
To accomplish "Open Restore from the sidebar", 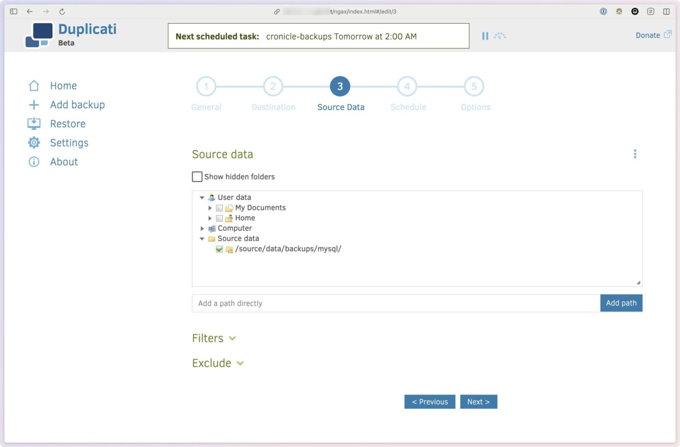I will tap(68, 124).
